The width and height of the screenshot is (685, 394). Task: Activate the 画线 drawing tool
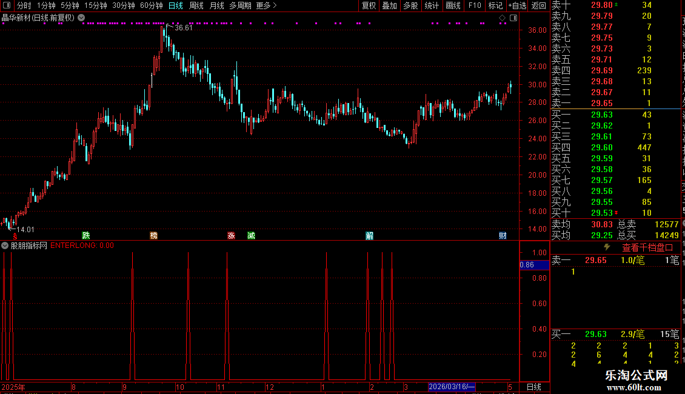pyautogui.click(x=453, y=5)
